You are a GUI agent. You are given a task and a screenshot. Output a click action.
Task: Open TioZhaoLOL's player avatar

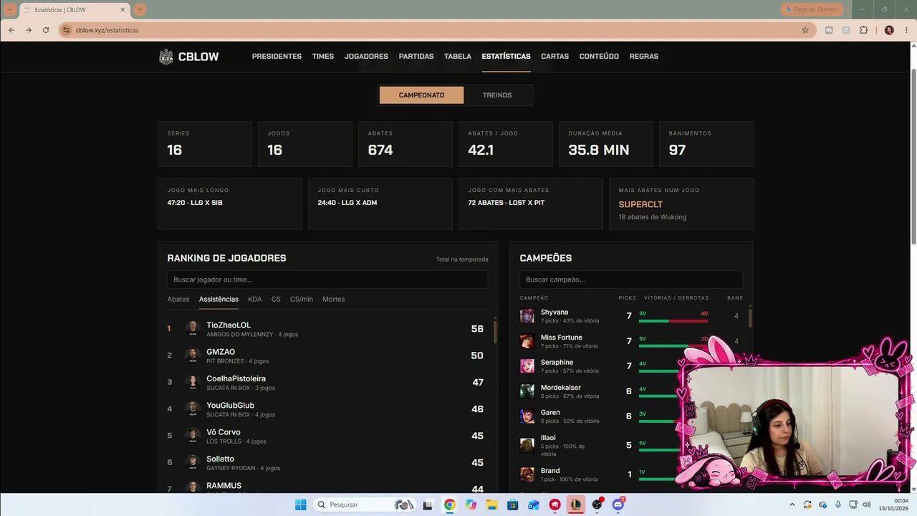point(192,329)
